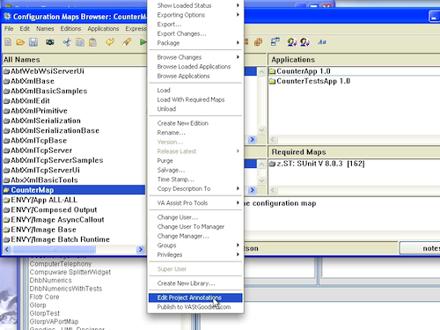Expand Exporting Options submenu
This screenshot has width=440, height=330.
point(195,15)
